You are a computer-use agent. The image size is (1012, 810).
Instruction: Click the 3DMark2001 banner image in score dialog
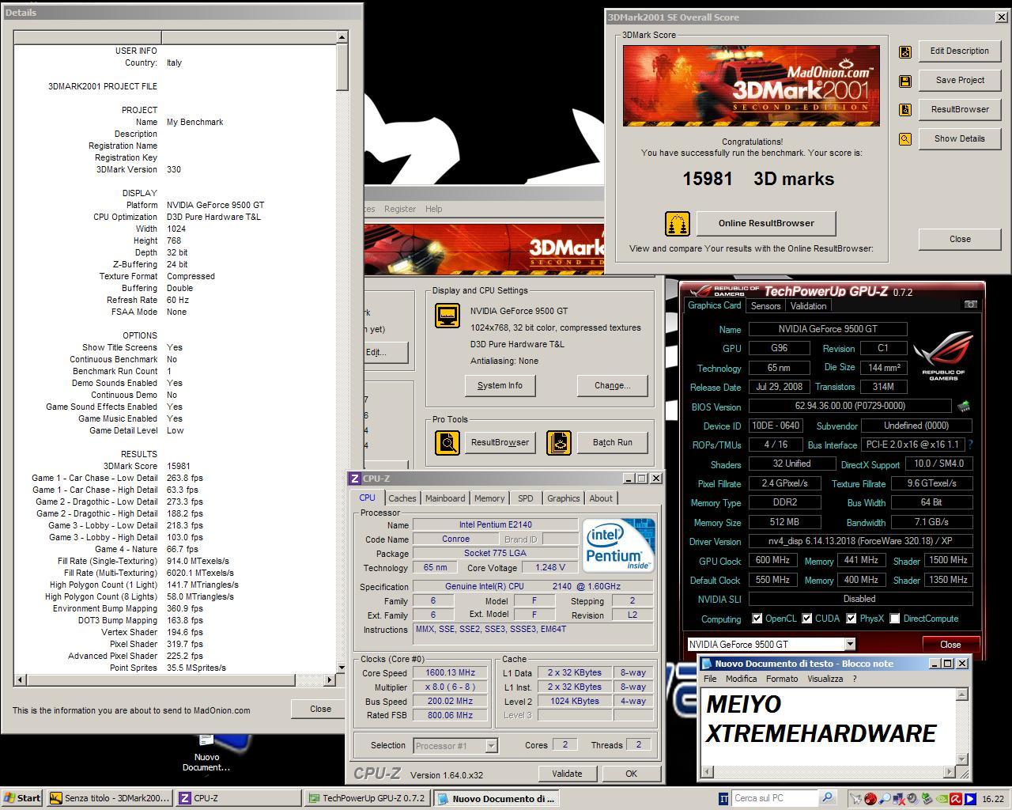click(x=751, y=85)
